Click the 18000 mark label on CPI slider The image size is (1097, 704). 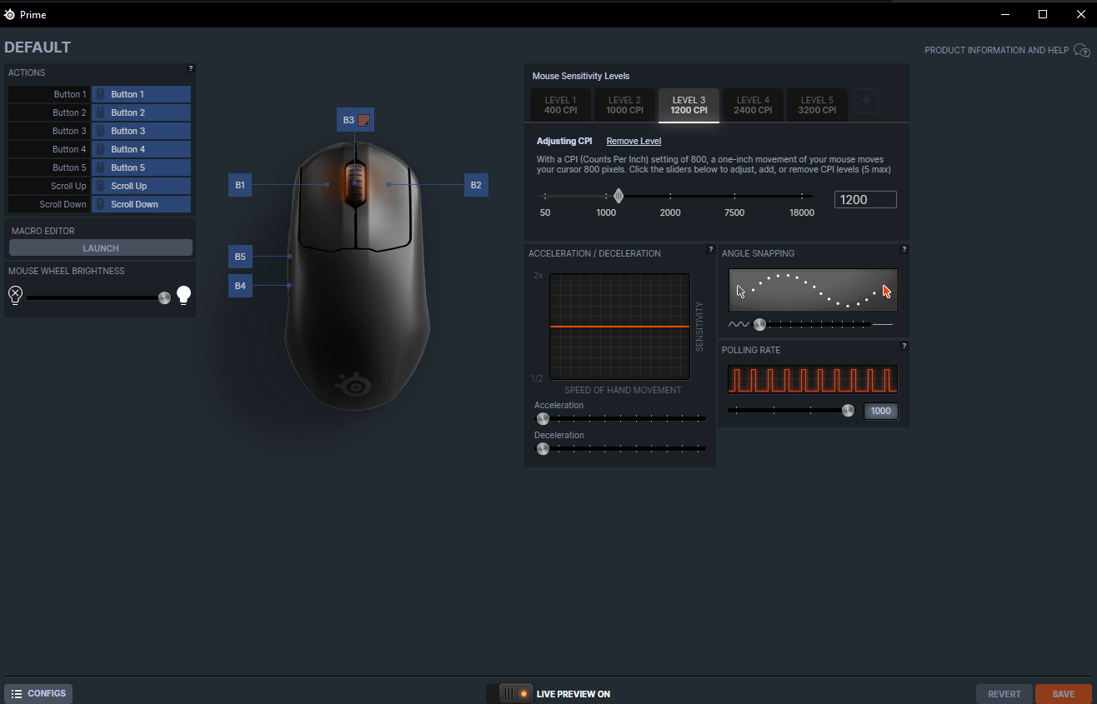(802, 212)
